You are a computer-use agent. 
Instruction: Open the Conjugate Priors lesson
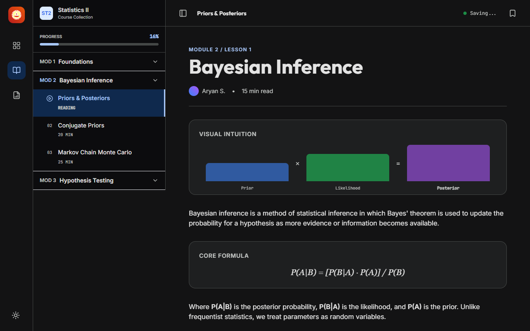(81, 125)
